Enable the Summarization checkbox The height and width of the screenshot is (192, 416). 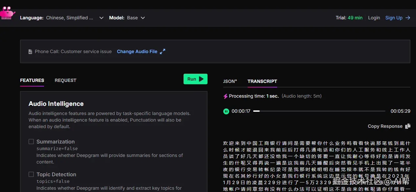point(31,142)
